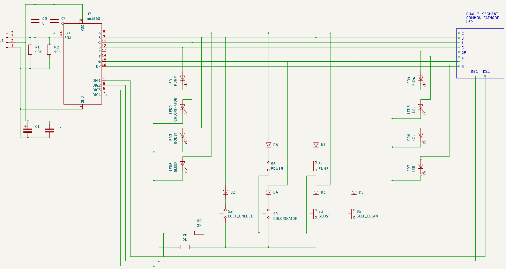Screen dimensions: 506x269
Task: Select capacitor C2 symbol
Action: (49, 130)
